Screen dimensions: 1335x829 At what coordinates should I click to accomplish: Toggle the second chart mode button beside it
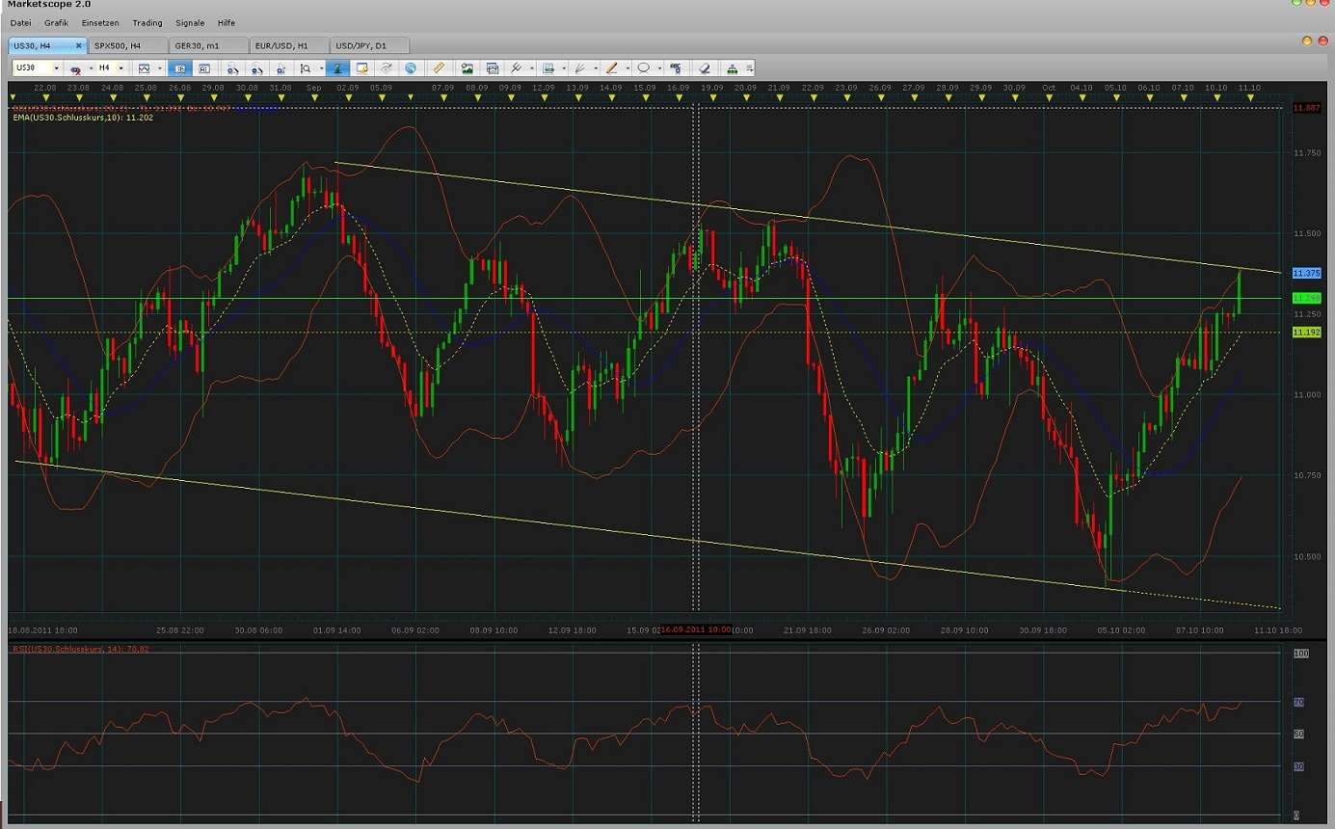(204, 68)
